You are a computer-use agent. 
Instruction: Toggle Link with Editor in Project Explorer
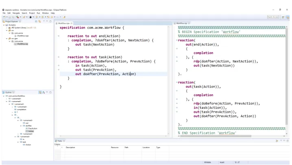coord(39,22)
